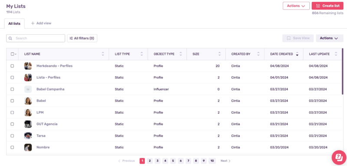The image size is (347, 166).
Task: Open the outlined Actions dropdown beside Create list
Action: [296, 6]
